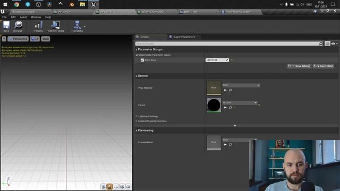Browse to Preview Mesh asset

tap(231, 144)
